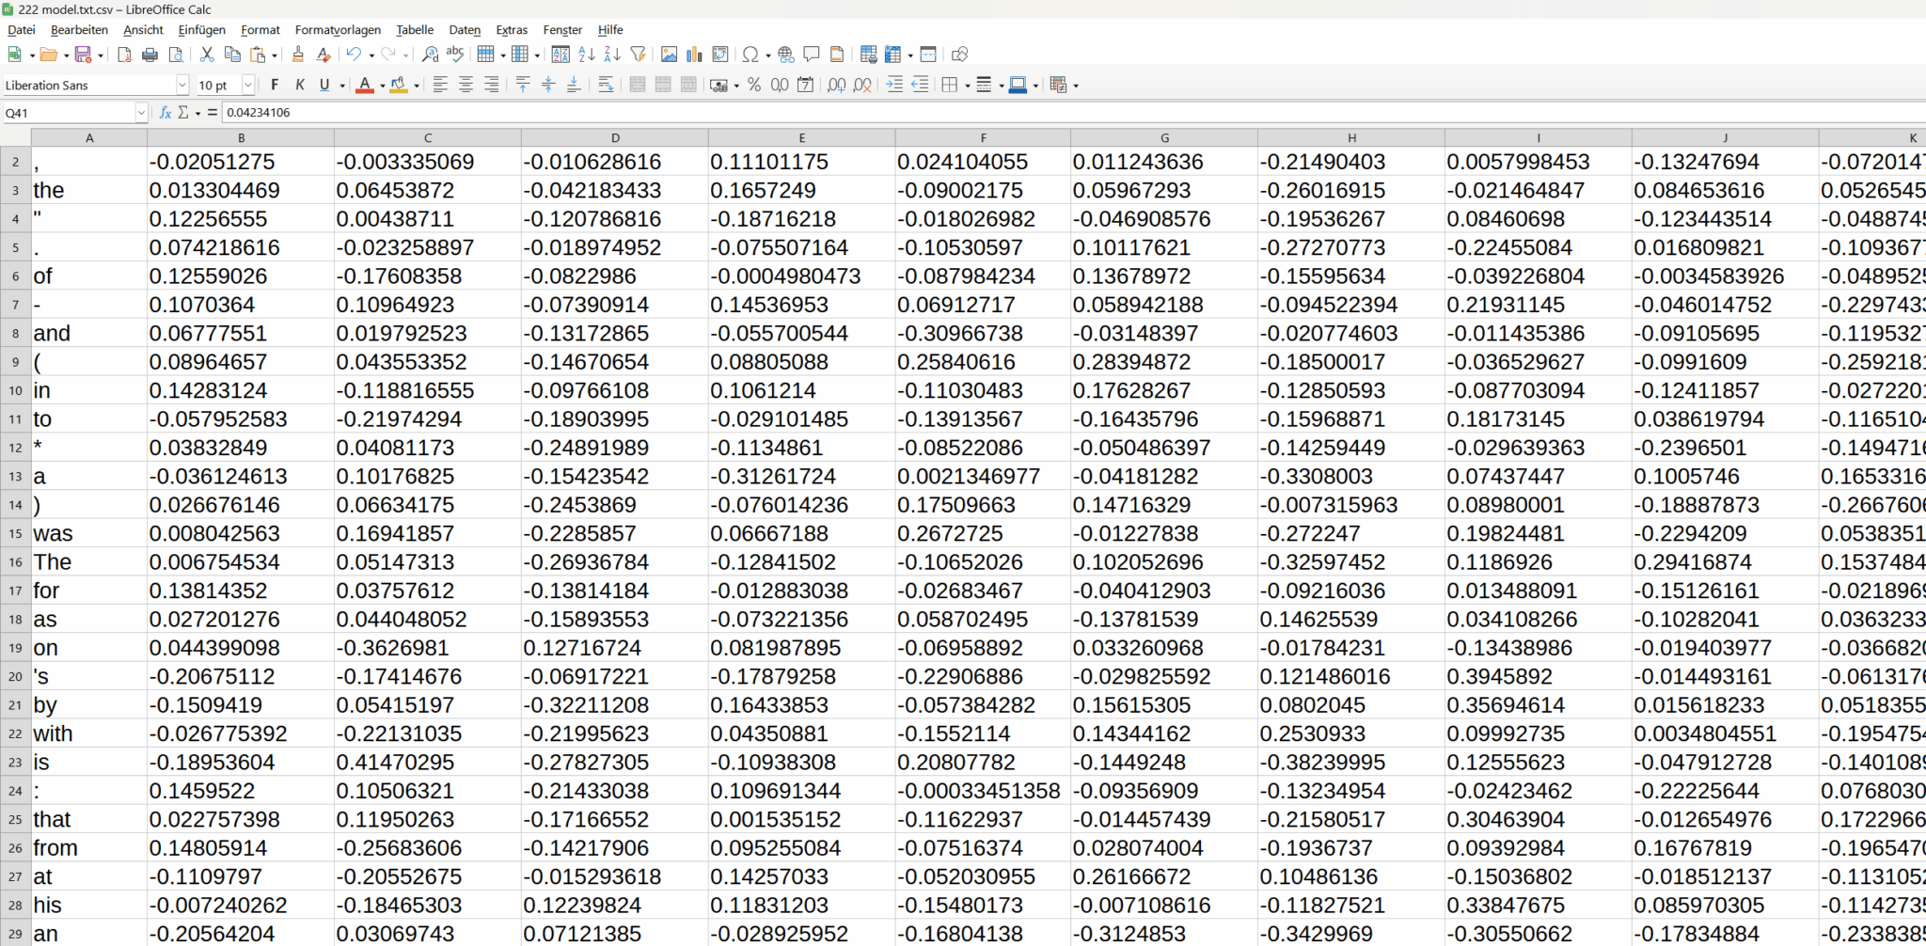
Task: Click the formula input line
Action: click(x=1072, y=112)
